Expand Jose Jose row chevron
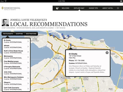123x92 pixels. pos(28,73)
